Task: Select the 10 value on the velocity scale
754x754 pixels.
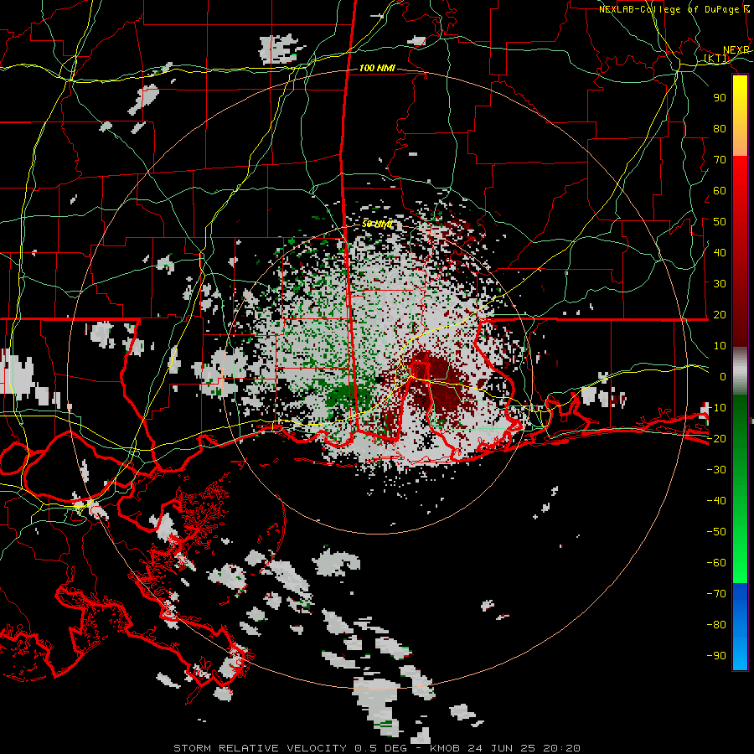Action: [720, 346]
